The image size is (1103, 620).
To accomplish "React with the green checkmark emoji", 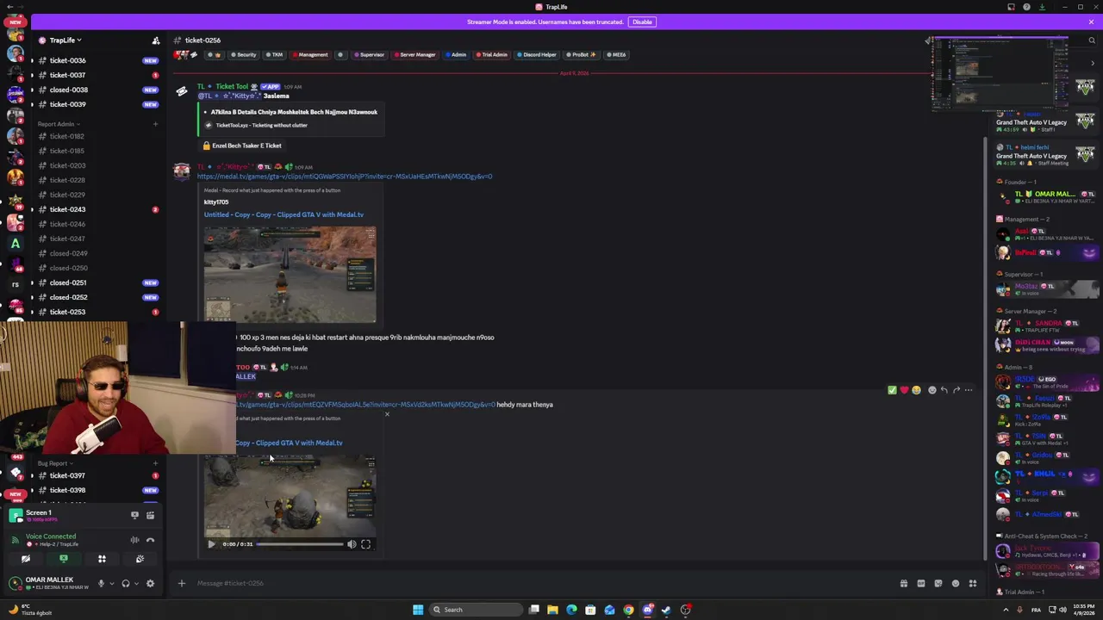I will tap(892, 390).
